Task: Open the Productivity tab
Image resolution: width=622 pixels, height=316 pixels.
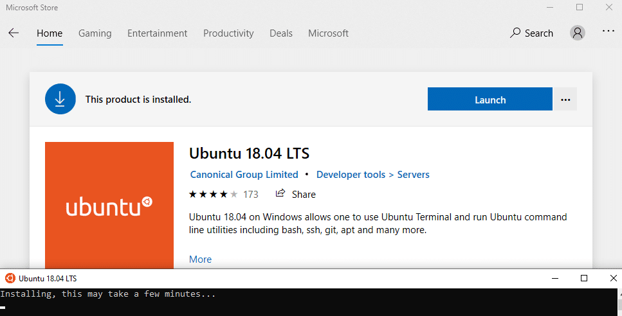Action: point(228,33)
